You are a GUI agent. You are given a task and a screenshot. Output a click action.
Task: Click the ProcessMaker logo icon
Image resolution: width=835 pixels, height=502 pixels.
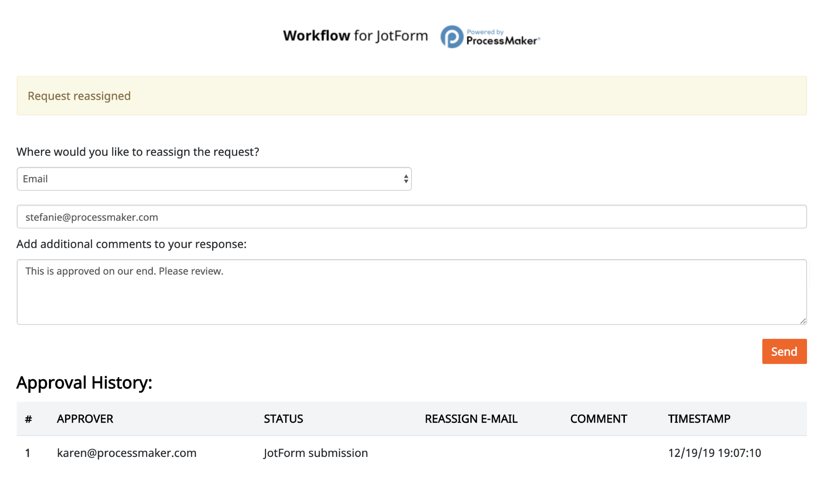pyautogui.click(x=452, y=37)
